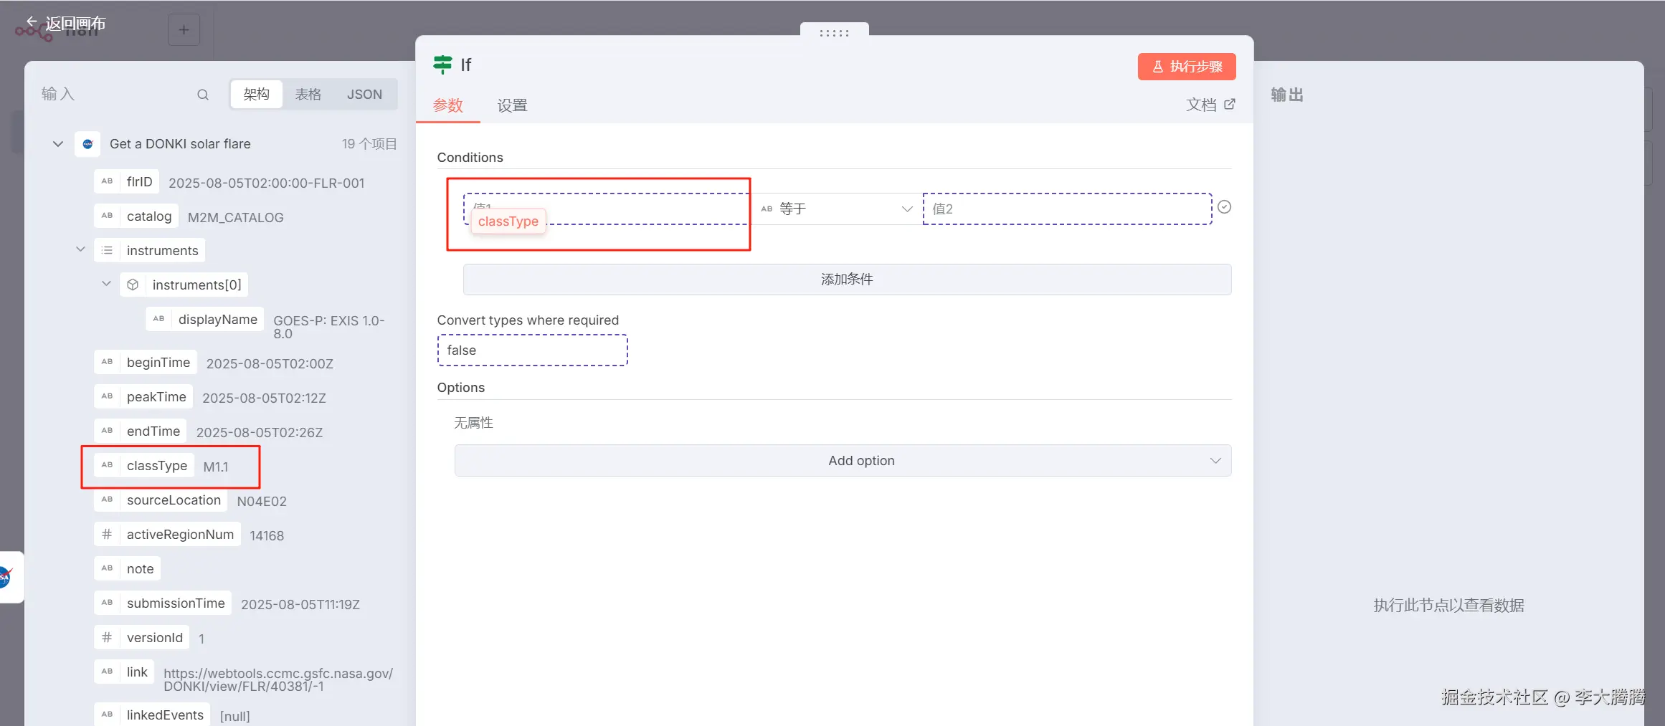Click the M2M_CATALOG value
This screenshot has height=726, width=1665.
tap(236, 218)
